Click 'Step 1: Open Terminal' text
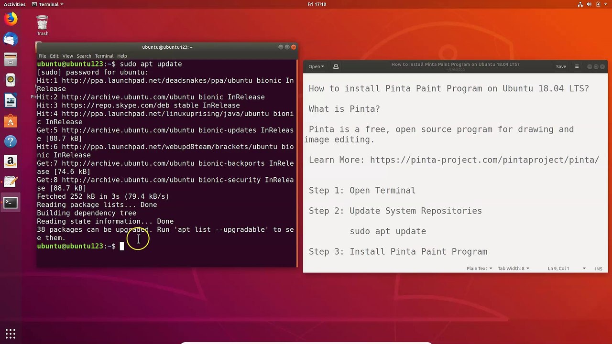The width and height of the screenshot is (612, 344). tap(362, 191)
